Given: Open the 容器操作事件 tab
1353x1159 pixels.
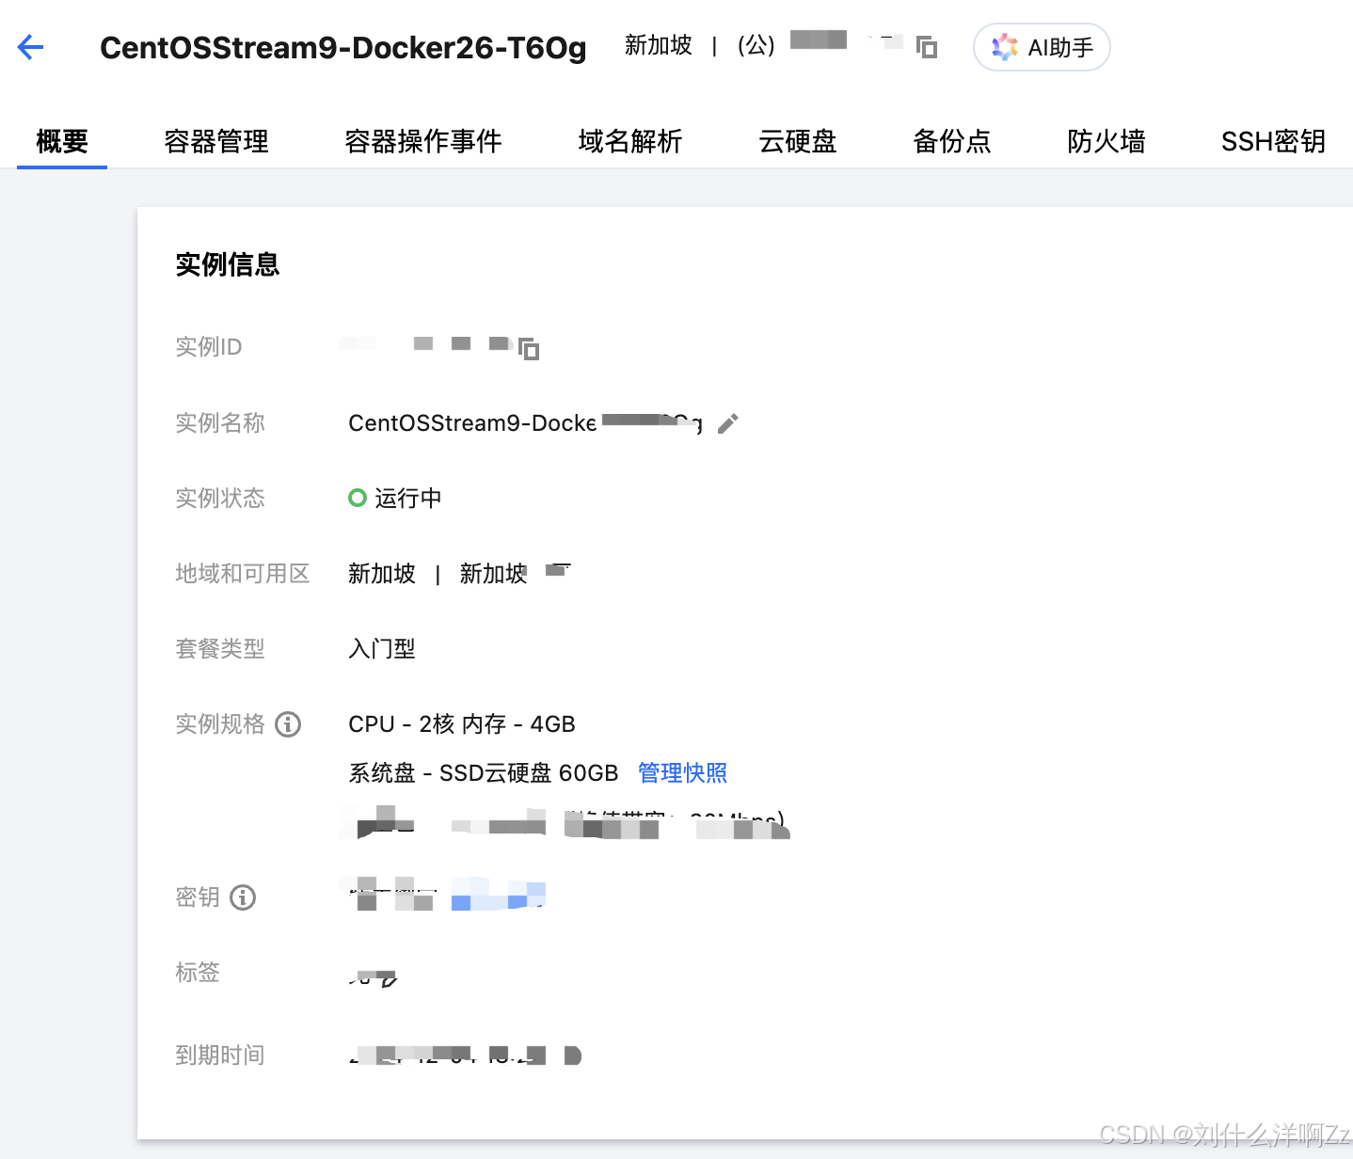Looking at the screenshot, I should (423, 141).
